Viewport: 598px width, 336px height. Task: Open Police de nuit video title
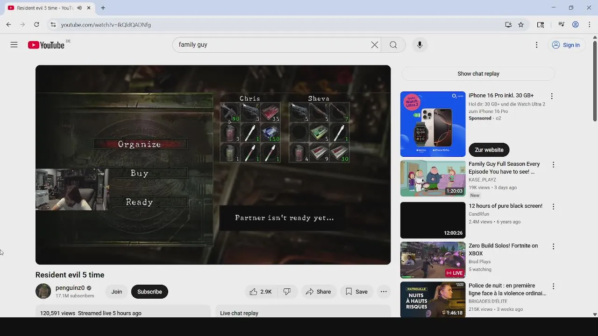point(507,289)
